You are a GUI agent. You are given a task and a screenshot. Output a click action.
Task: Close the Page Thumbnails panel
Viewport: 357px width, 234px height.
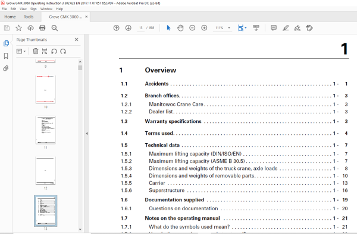[x=77, y=40]
